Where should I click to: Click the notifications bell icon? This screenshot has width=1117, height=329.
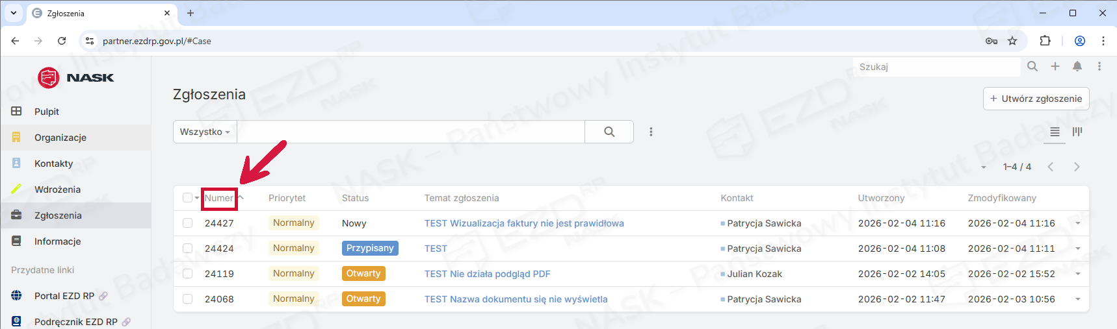(x=1077, y=66)
